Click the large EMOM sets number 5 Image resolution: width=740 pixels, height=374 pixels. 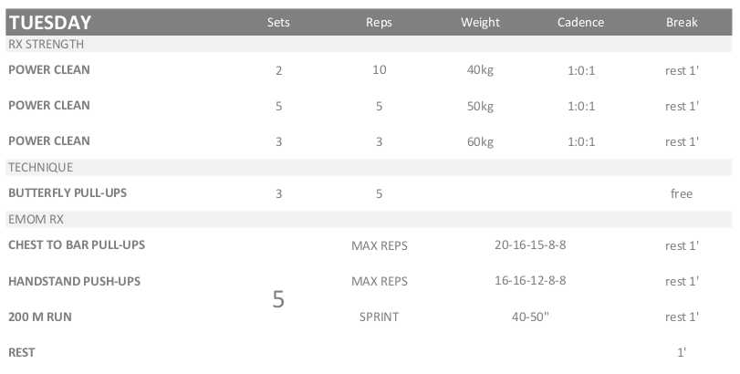click(x=279, y=299)
